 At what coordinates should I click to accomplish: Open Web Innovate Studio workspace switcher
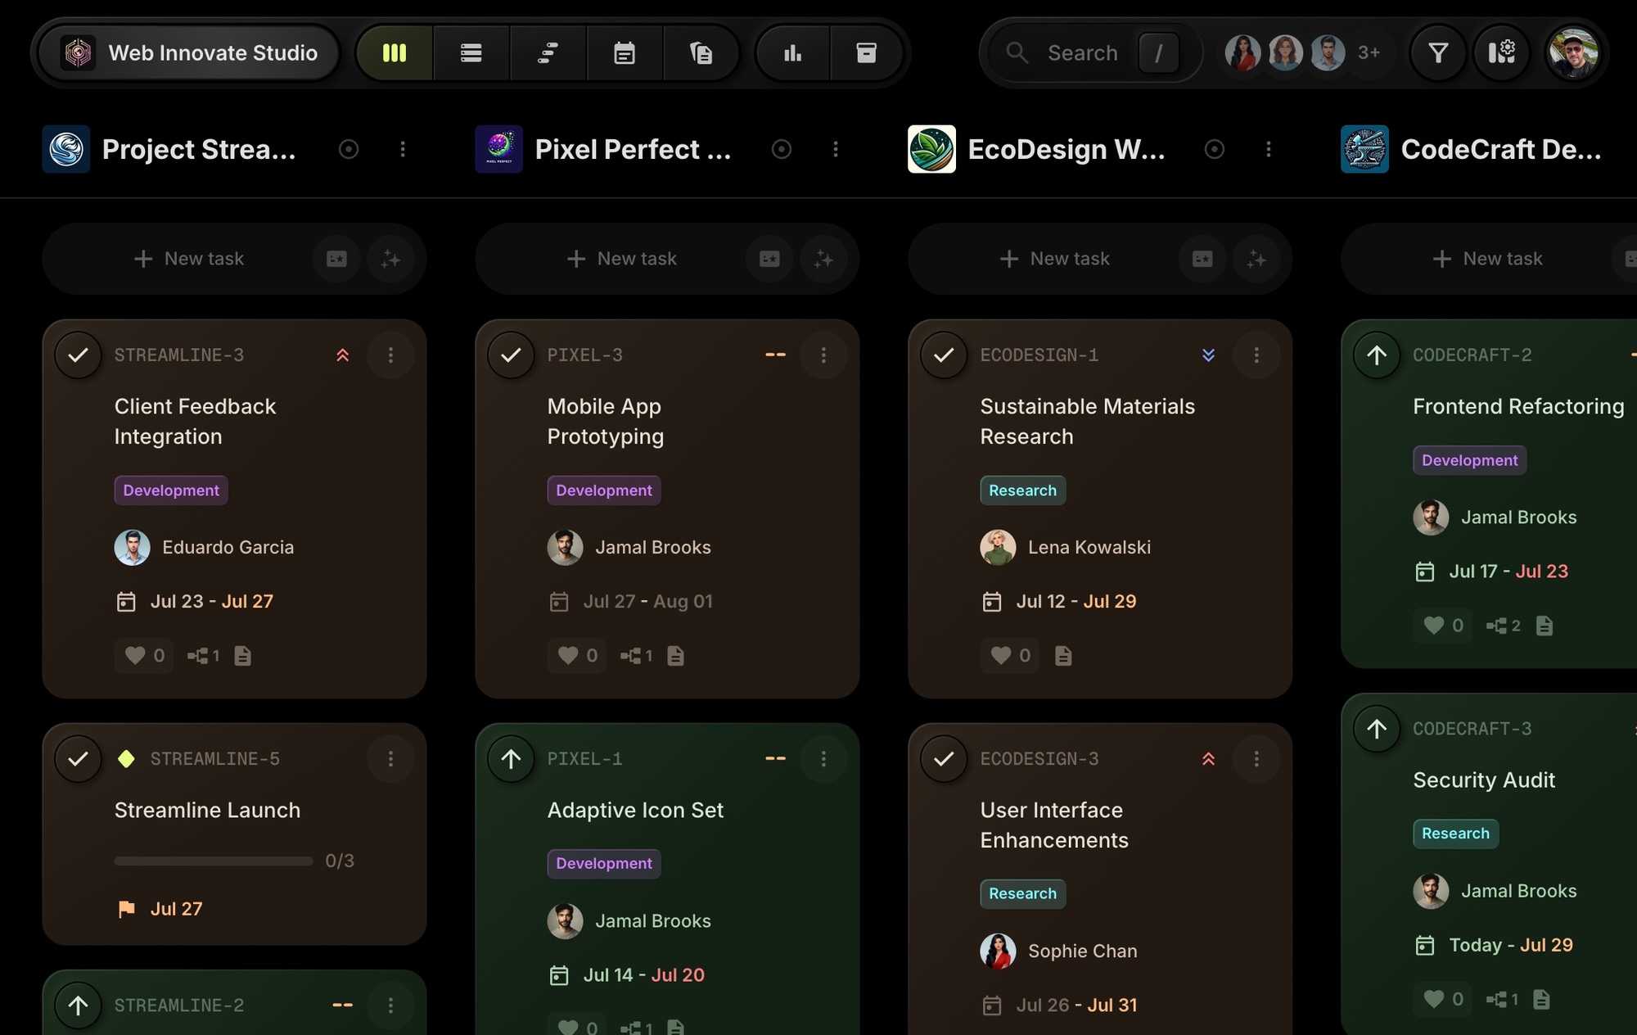[x=189, y=53]
